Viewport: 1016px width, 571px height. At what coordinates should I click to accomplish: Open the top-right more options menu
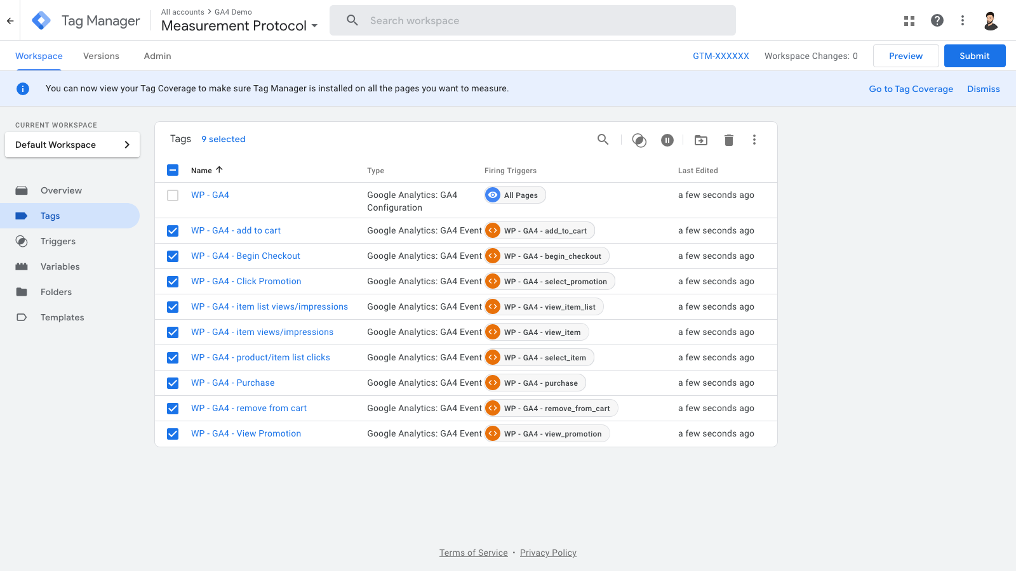[963, 20]
